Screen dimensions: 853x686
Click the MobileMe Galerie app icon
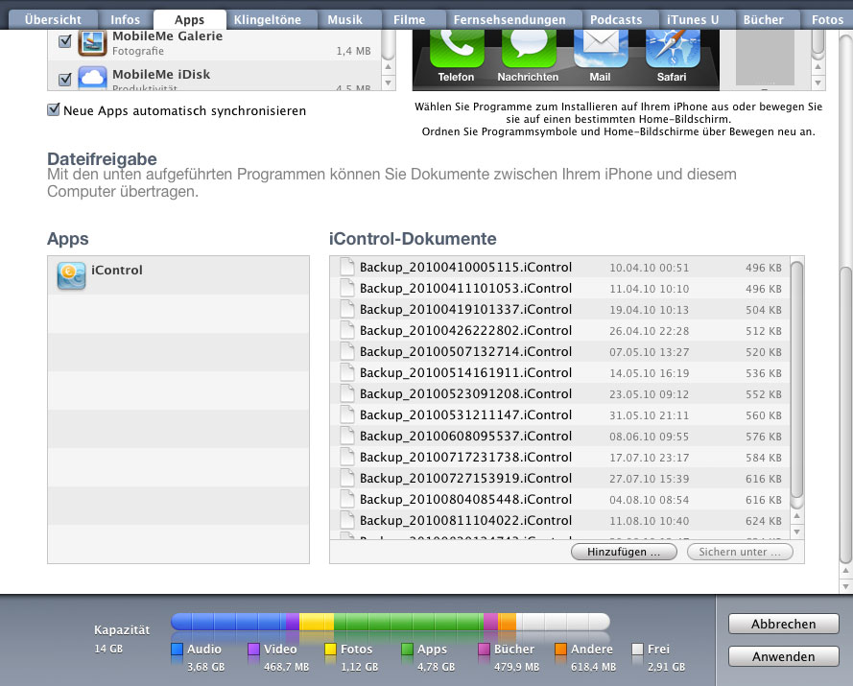pos(92,43)
